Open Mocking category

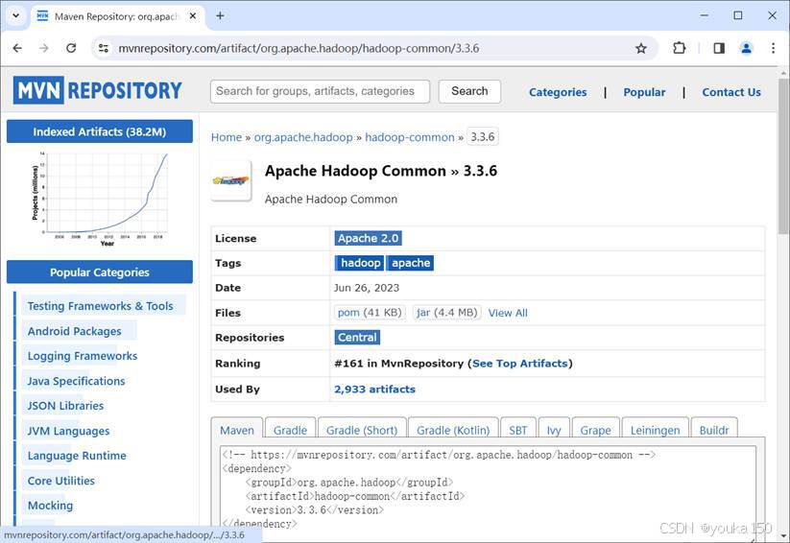(50, 506)
